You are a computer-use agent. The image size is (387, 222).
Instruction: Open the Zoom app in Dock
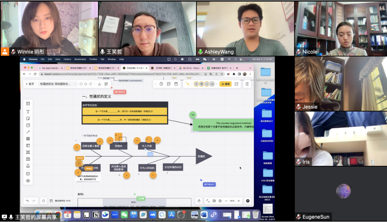pos(115,215)
